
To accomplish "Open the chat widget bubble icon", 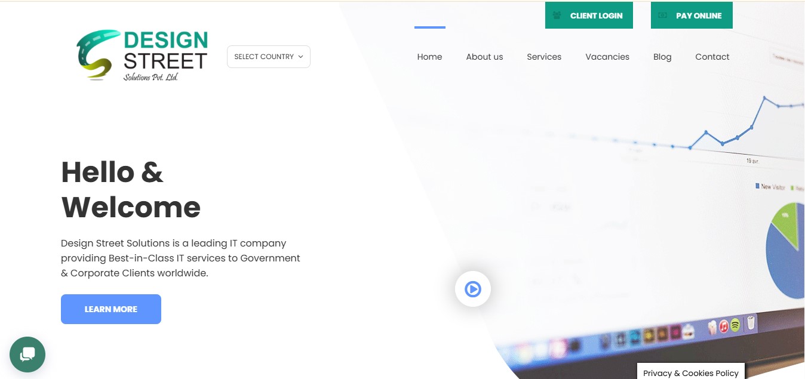I will coord(27,355).
